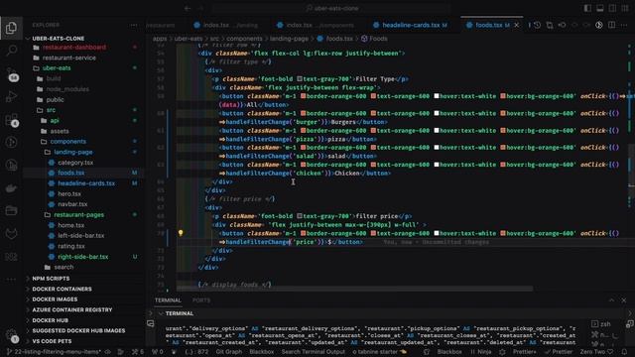This screenshot has height=357, width=635.
Task: Open the Extensions view in the activity bar
Action: click(x=12, y=120)
